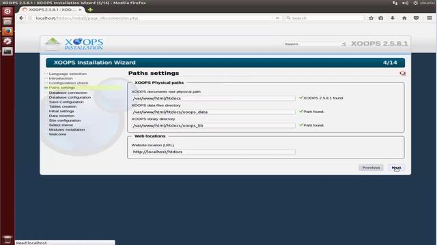The height and width of the screenshot is (245, 437).
Task: Click the XOOPS Installation logo
Action: point(74,44)
